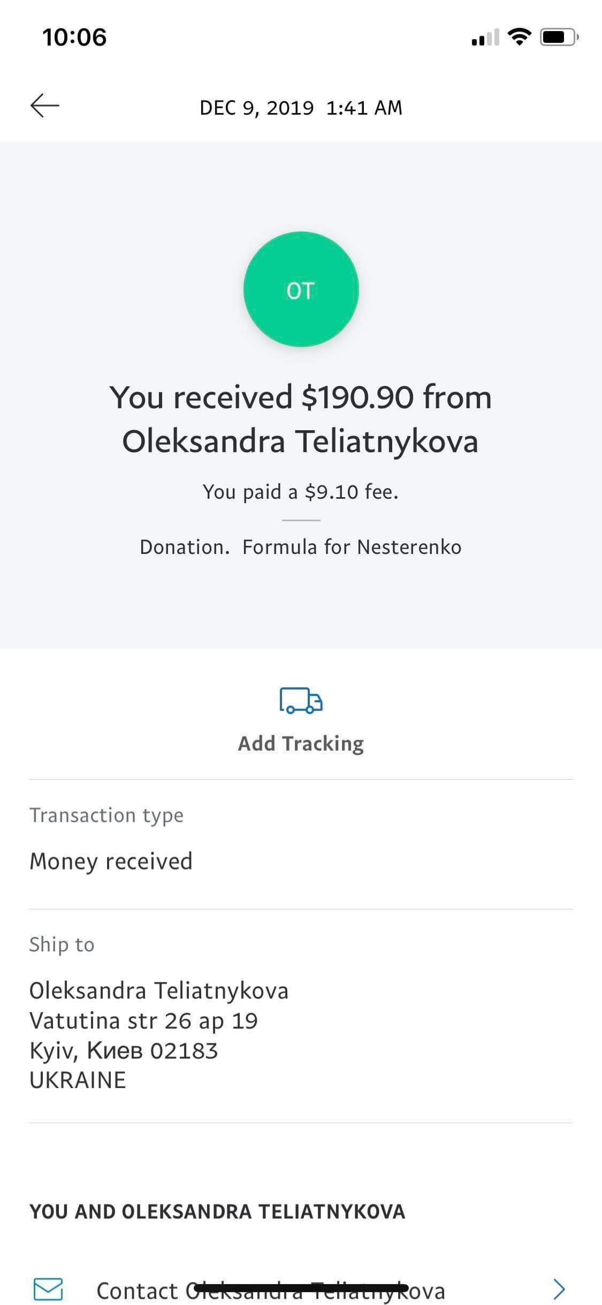
Task: Tap the "Donation. Formula for Nesterenko" note
Action: (x=301, y=547)
